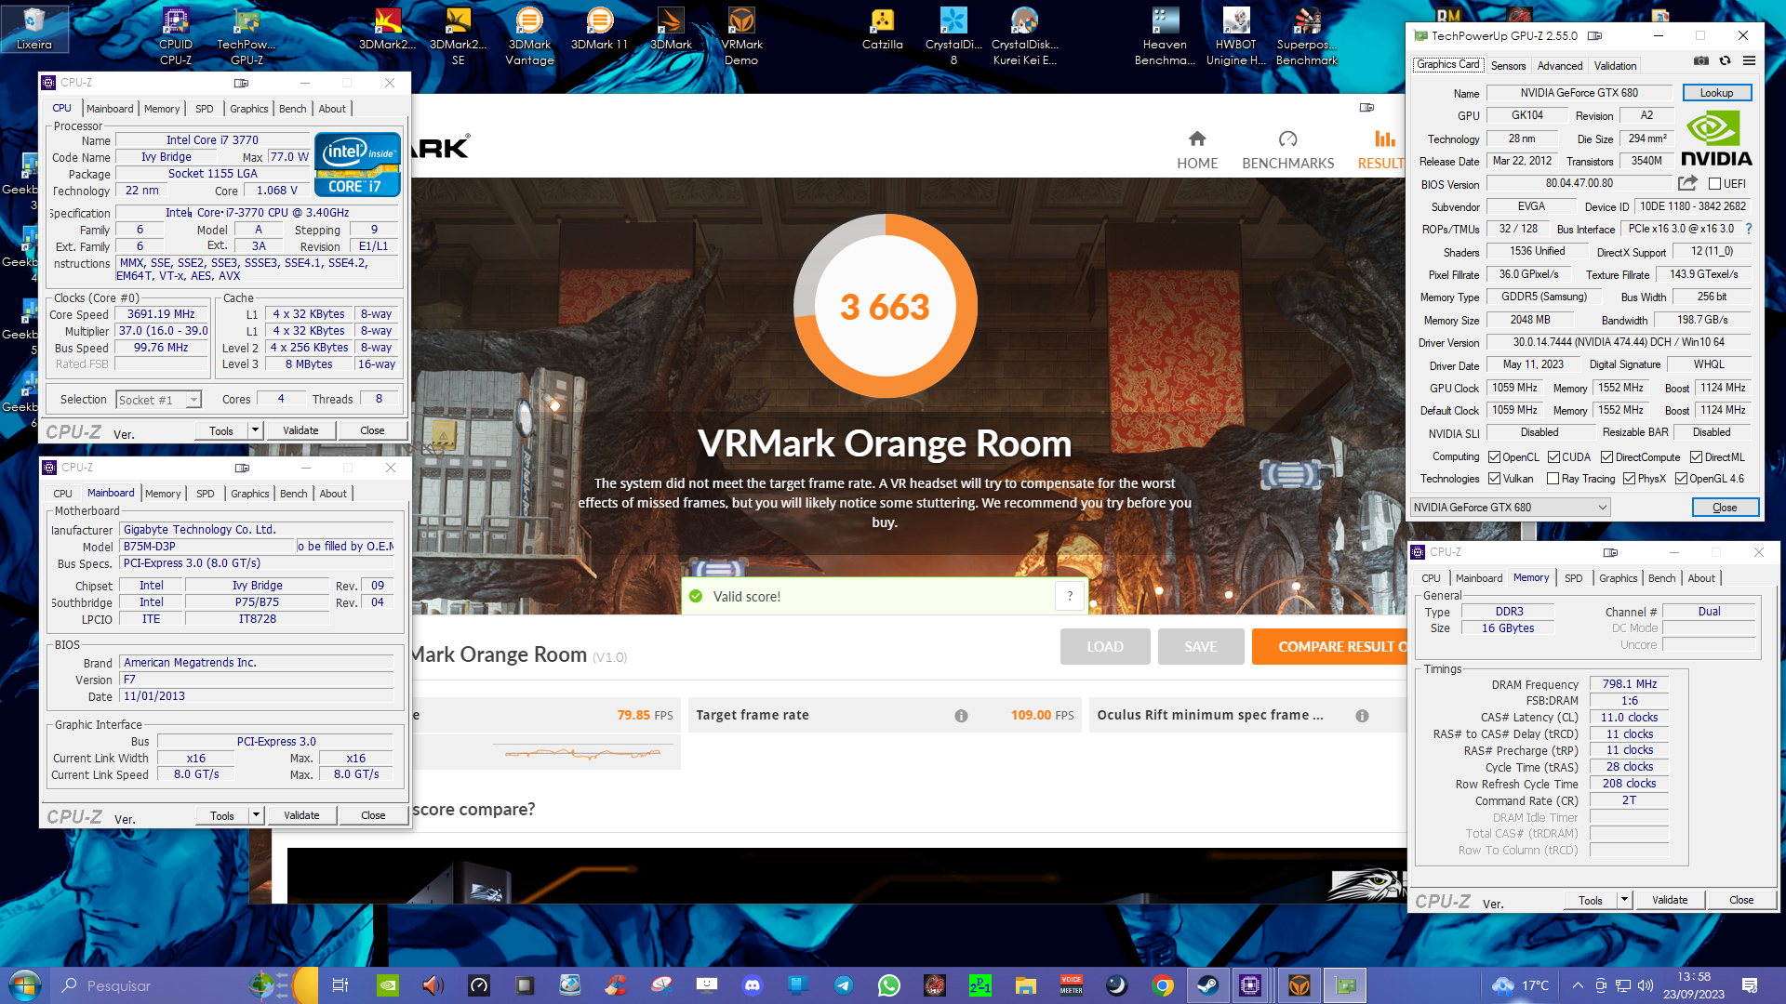The width and height of the screenshot is (1786, 1004).
Task: Click the NVIDIA logo in GPU-Z
Action: 1715,139
